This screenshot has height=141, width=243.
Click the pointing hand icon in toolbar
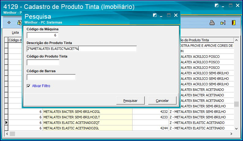pos(223,23)
